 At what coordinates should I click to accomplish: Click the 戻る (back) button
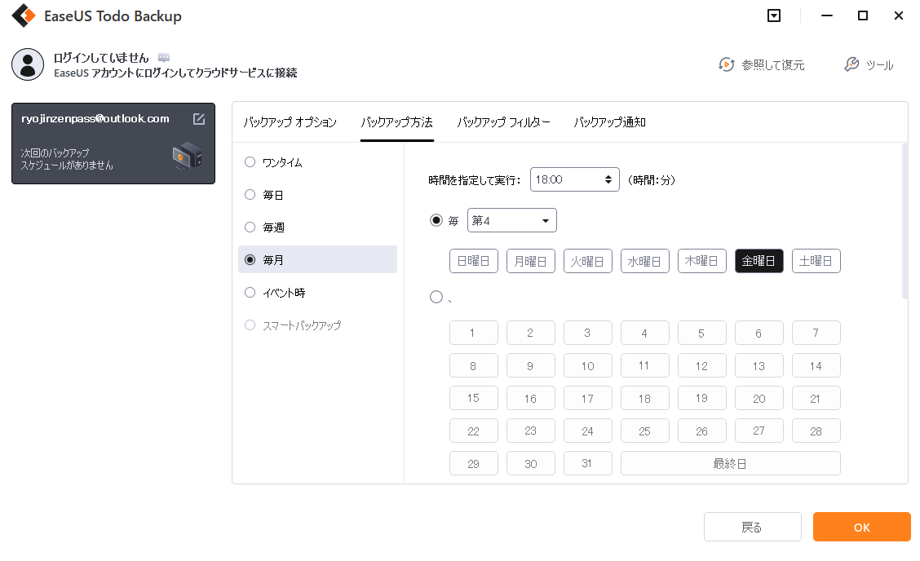pyautogui.click(x=753, y=527)
